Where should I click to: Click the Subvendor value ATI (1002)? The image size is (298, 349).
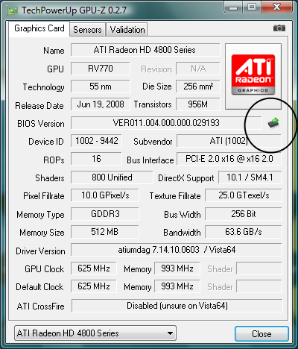tap(229, 141)
